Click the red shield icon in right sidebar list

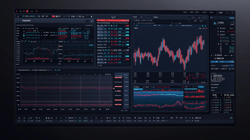pyautogui.click(x=220, y=37)
